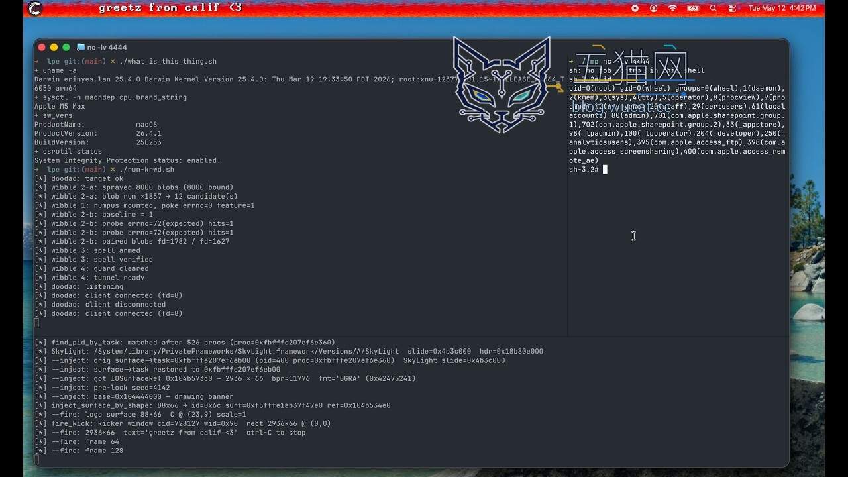Click the BuildVersion value '25E253'

coord(149,142)
